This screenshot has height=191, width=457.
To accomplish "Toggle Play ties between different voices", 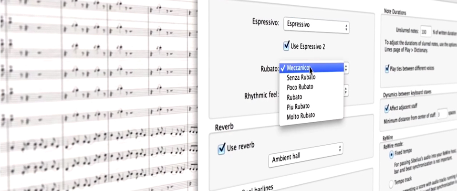I will pyautogui.click(x=387, y=69).
